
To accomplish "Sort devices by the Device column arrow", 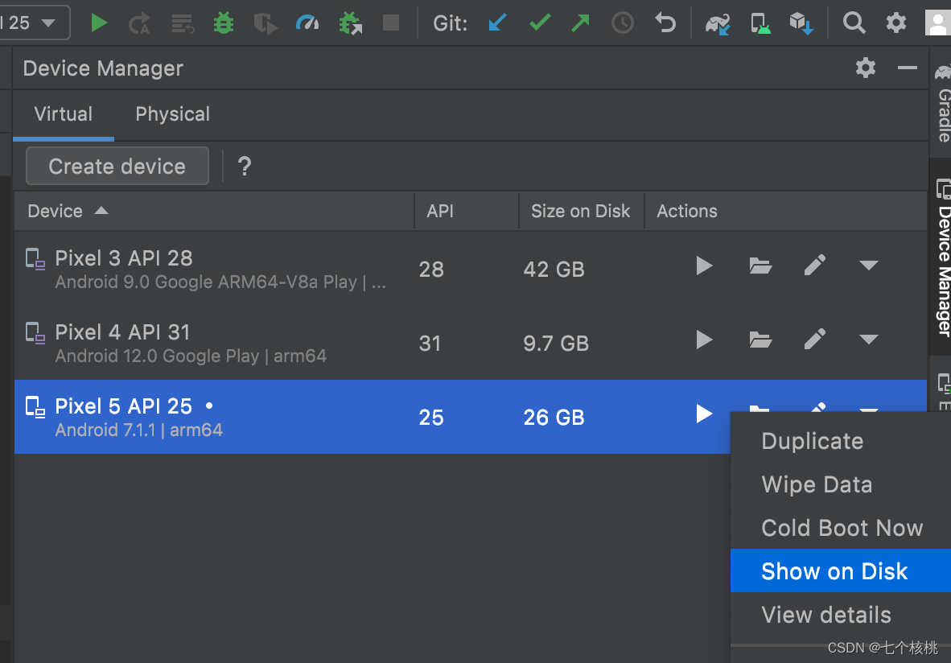I will point(101,211).
